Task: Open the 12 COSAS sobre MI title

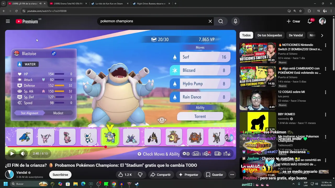Action: [291, 92]
